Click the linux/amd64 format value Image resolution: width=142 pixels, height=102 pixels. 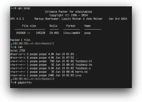(x=72, y=33)
